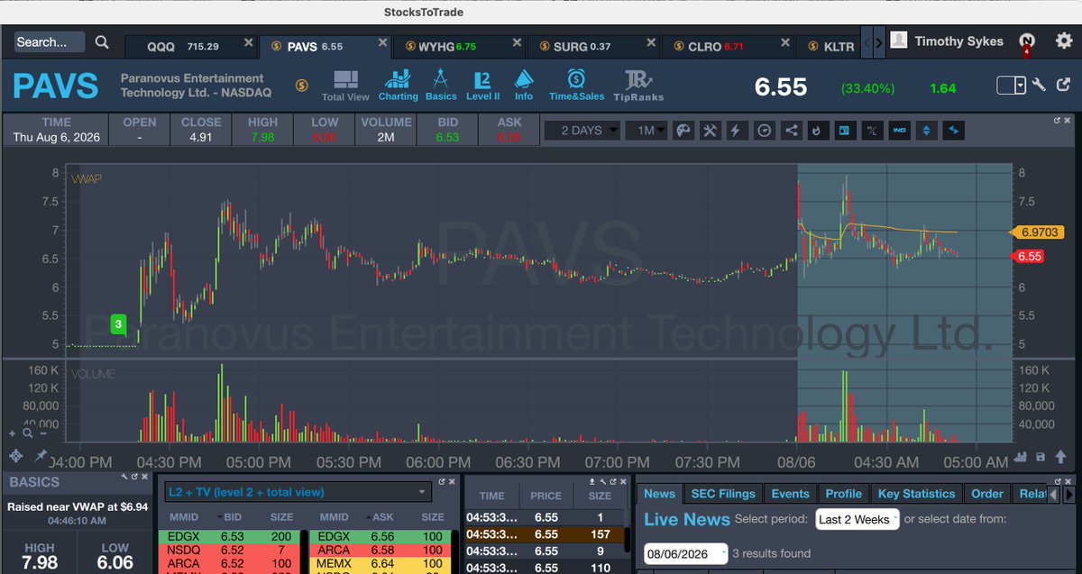Click the Timothy Sykes profile name

click(x=958, y=41)
